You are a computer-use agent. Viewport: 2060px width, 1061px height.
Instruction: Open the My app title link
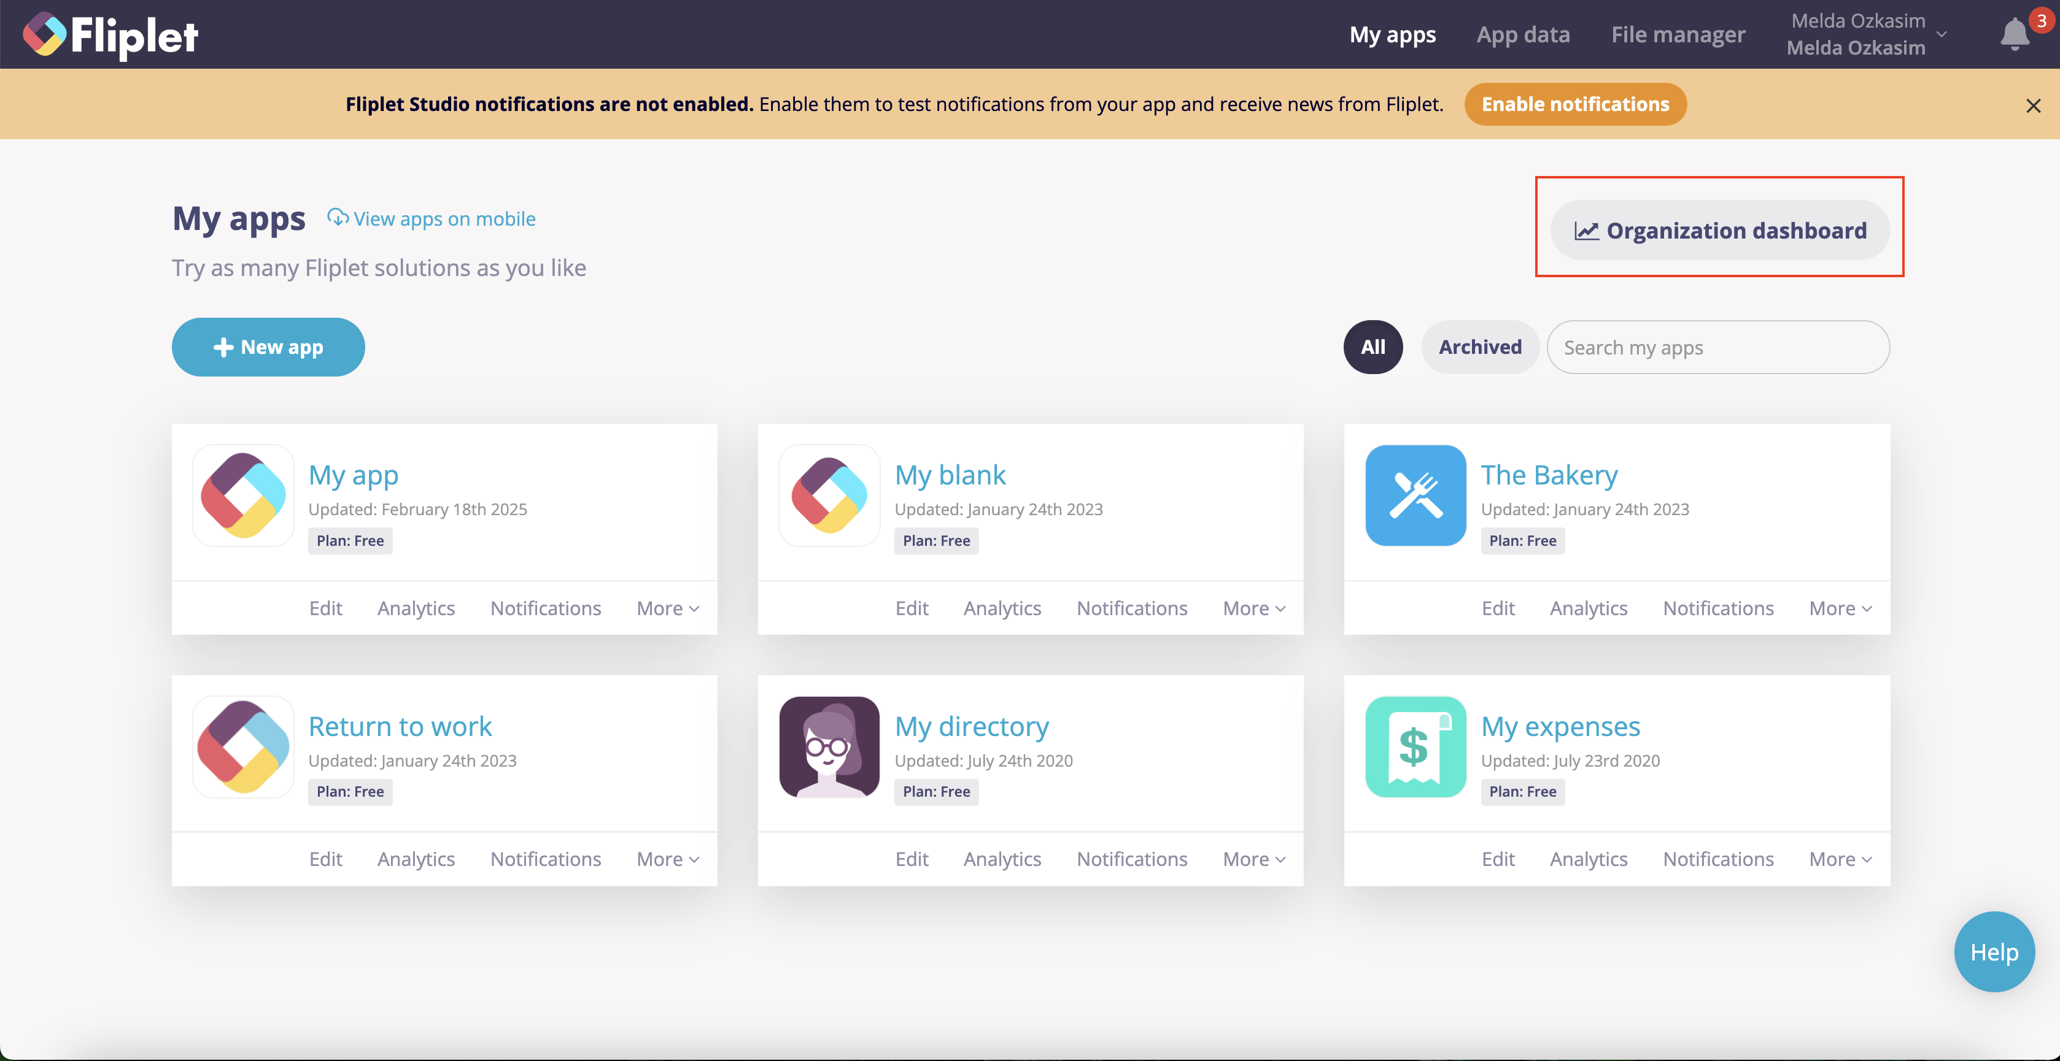point(354,475)
